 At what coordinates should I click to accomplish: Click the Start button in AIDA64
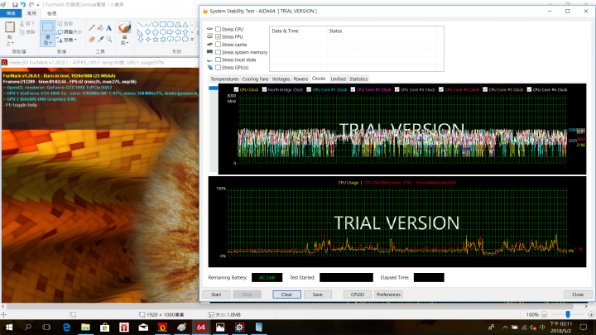click(x=216, y=294)
